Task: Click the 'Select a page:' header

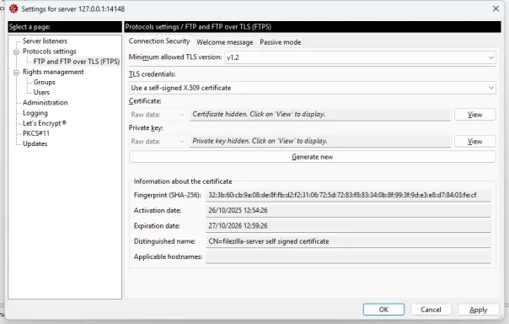Action: [x=65, y=27]
